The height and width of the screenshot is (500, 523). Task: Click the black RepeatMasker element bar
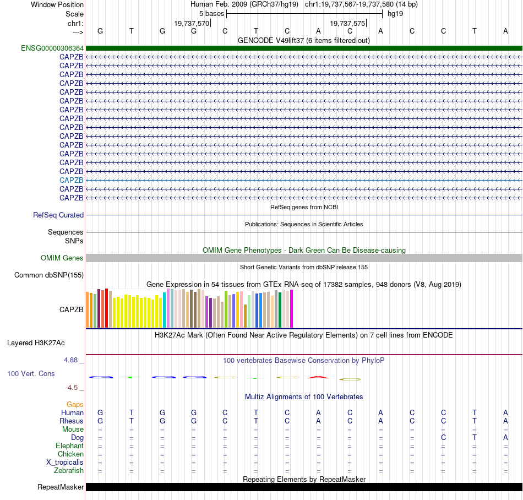click(x=304, y=487)
